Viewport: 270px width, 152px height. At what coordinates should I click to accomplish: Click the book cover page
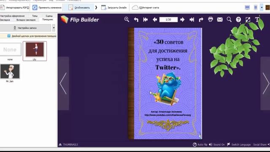coord(168,84)
